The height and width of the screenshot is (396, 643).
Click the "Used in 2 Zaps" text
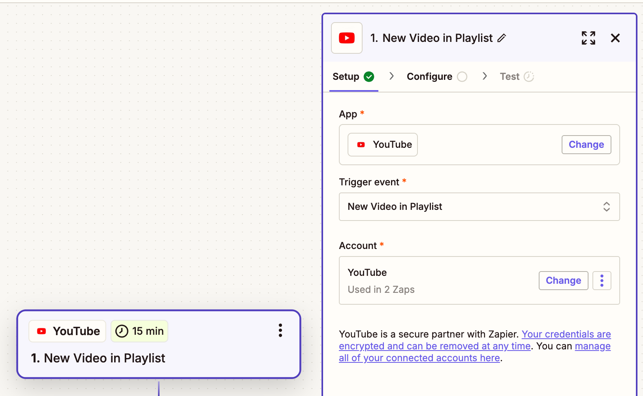coord(381,290)
